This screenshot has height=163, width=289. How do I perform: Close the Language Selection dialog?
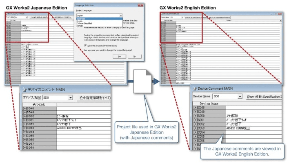click(x=140, y=5)
